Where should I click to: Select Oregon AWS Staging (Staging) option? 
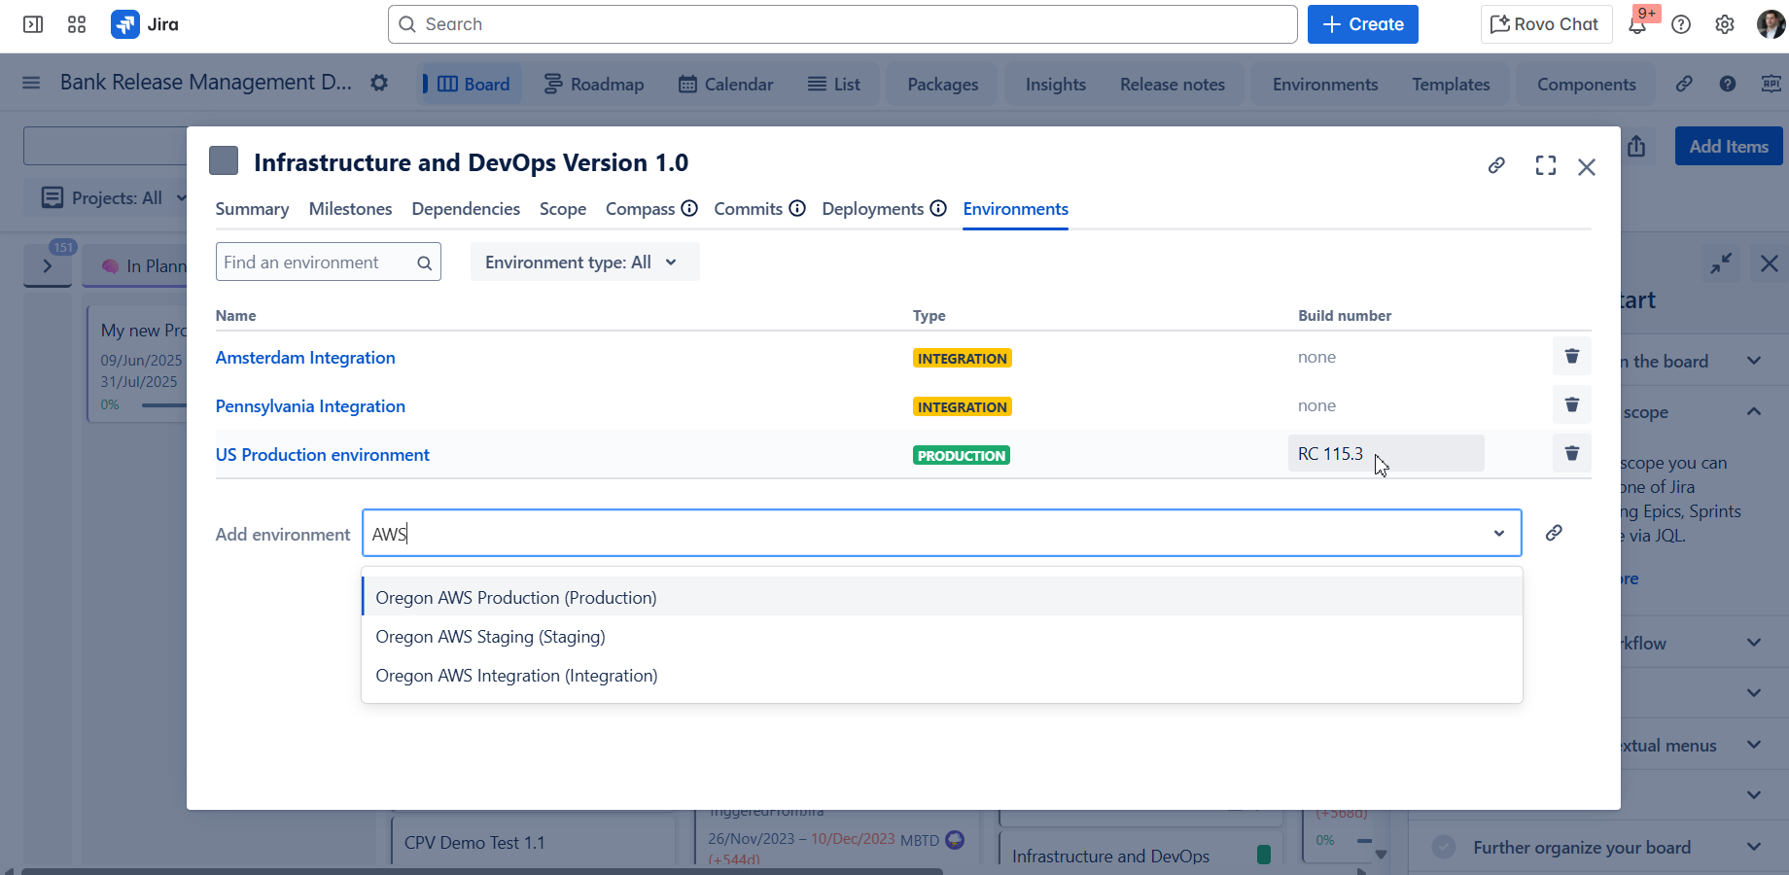point(490,637)
